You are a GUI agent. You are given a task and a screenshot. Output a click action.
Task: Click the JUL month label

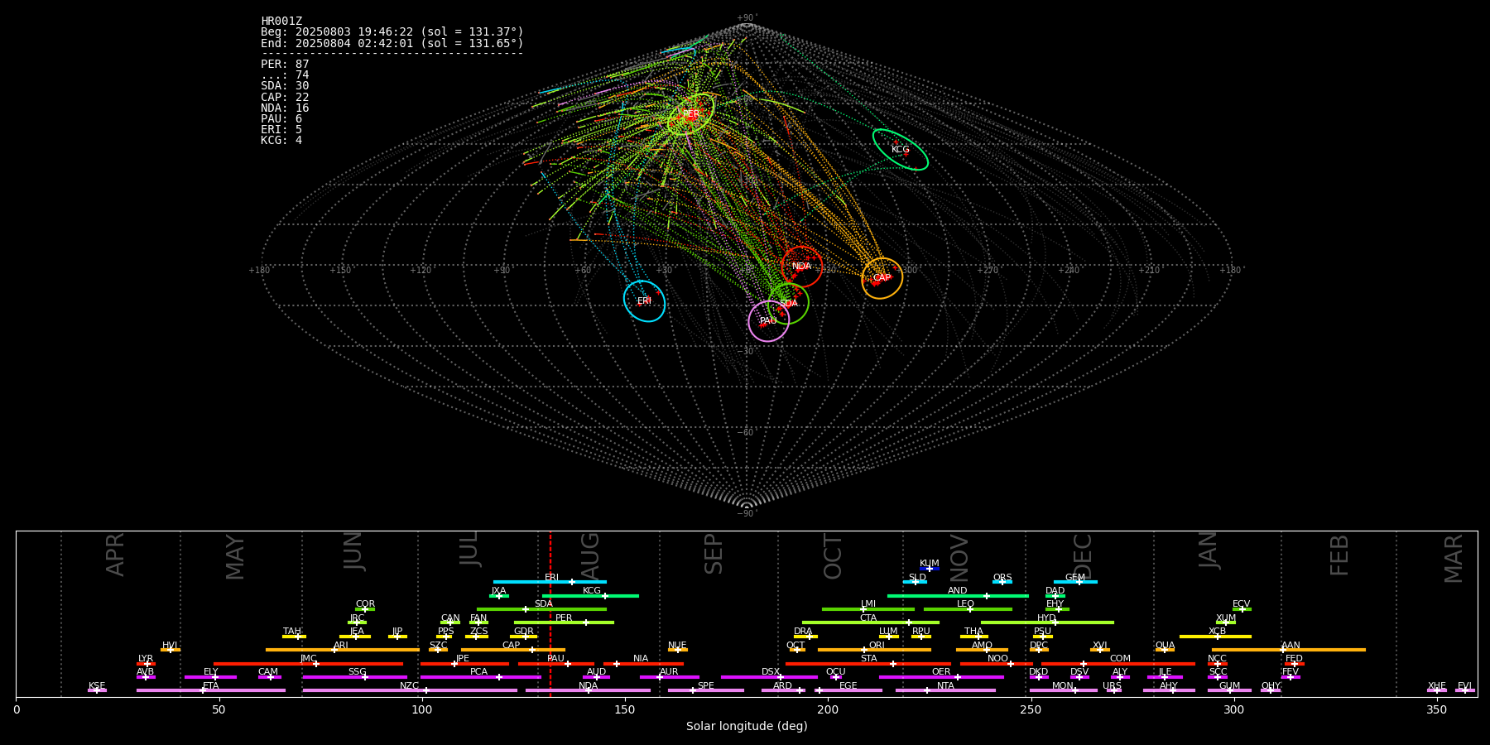(469, 548)
